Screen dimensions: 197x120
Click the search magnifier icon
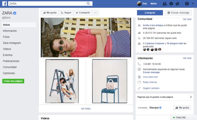tap(88, 3)
